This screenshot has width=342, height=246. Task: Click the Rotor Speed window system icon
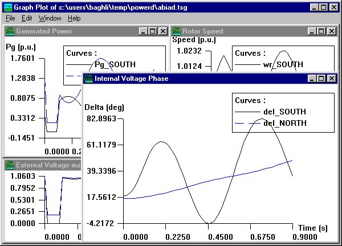click(176, 31)
